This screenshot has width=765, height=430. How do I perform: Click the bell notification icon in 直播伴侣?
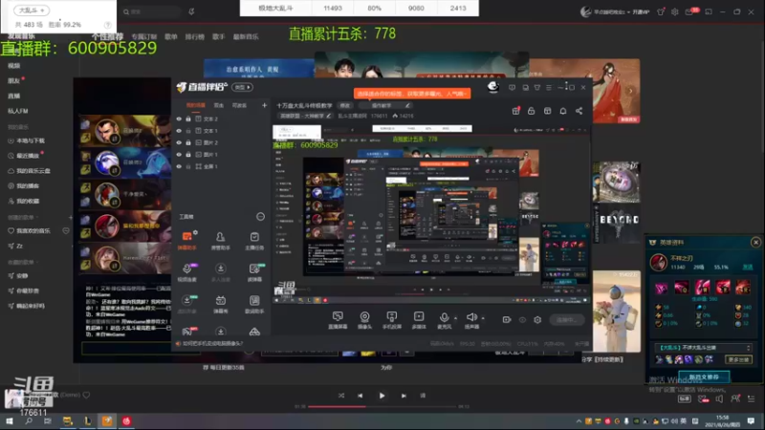point(563,111)
